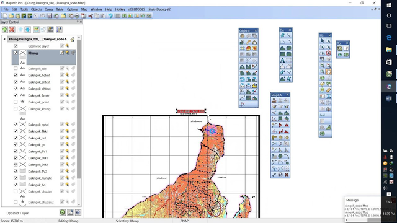Click the Selecting: Khung status bar field
Screen dimensions: 397x223
(x=127, y=221)
